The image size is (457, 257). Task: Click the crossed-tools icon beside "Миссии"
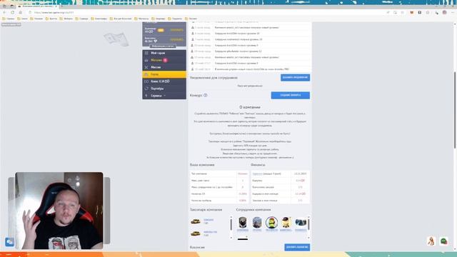tap(146, 67)
